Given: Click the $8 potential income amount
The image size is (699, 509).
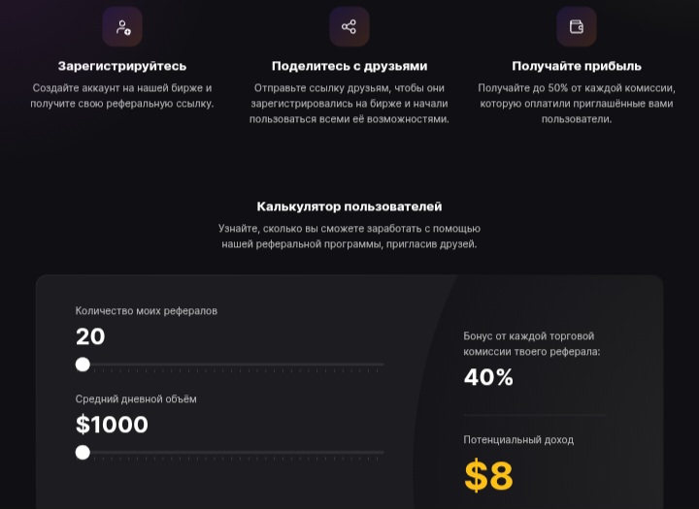Looking at the screenshot, I should [488, 475].
